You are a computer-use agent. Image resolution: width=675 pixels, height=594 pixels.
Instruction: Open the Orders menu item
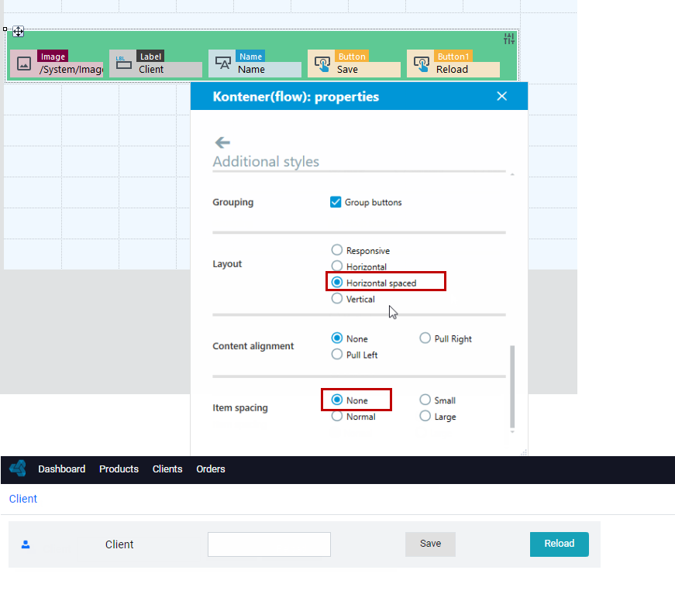coord(211,469)
